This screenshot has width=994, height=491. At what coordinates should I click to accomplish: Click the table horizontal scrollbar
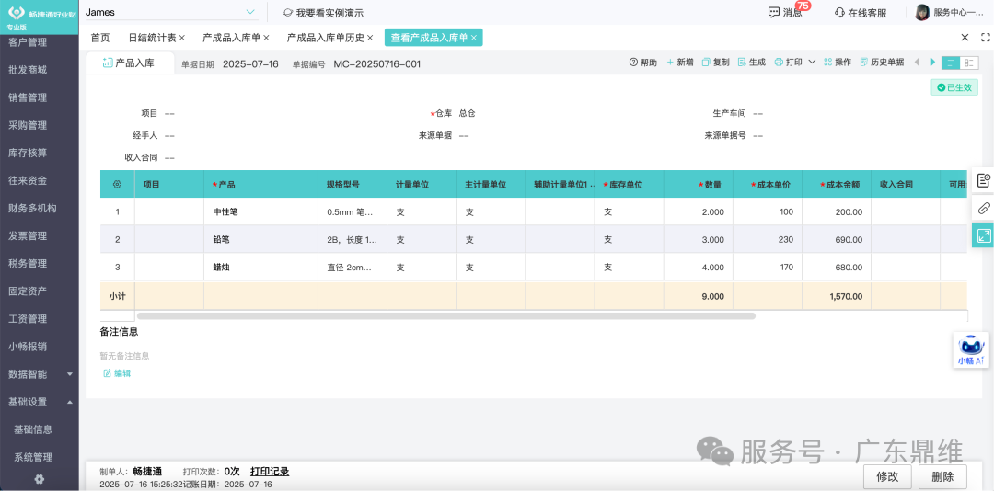coord(445,315)
